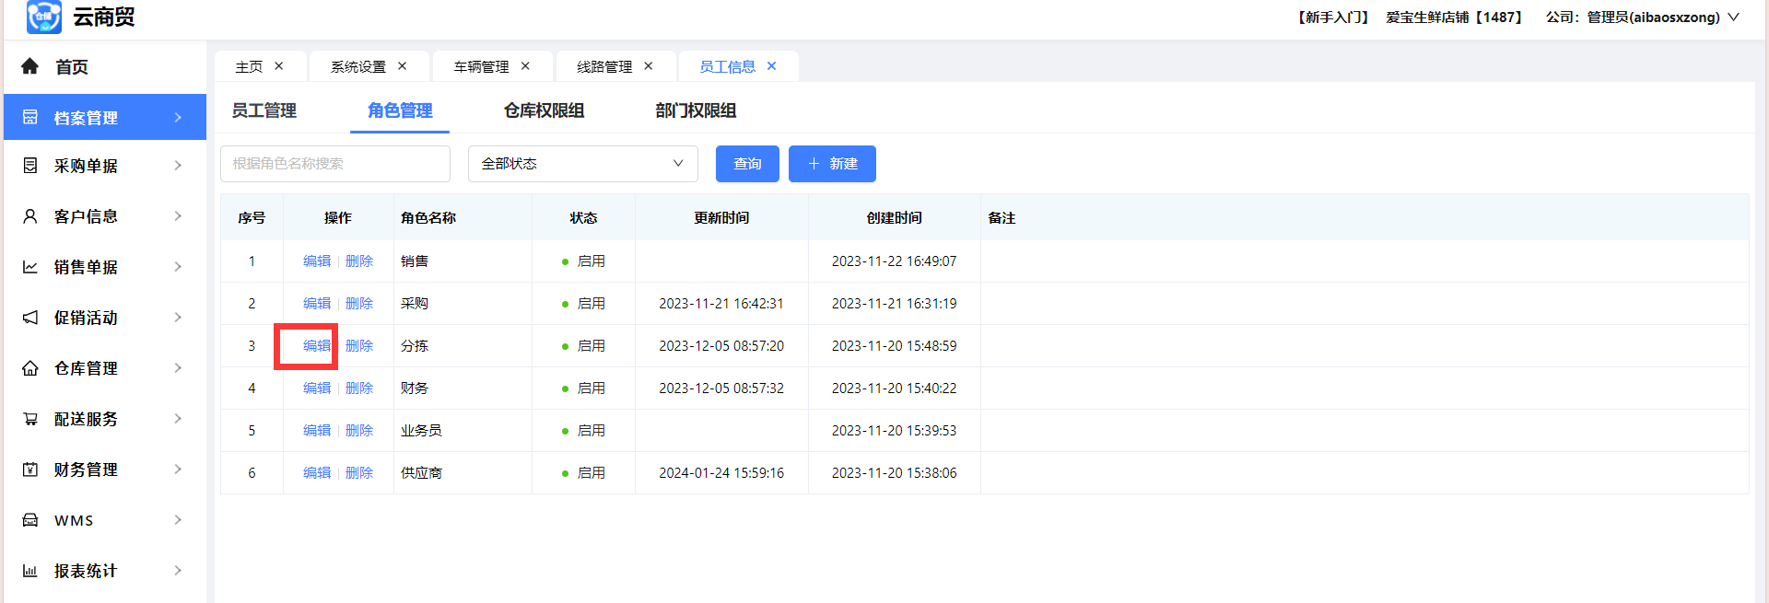Viewport: 1769px width, 603px height.
Task: Click the 档案管理 archive icon in sidebar
Action: 30,118
